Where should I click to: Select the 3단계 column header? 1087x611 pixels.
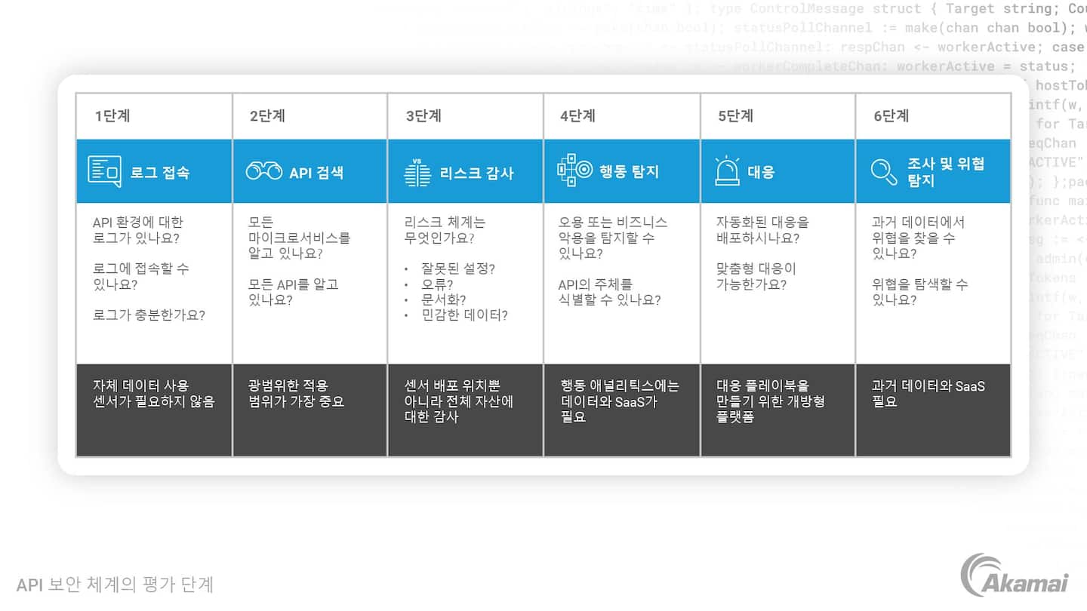(x=423, y=116)
